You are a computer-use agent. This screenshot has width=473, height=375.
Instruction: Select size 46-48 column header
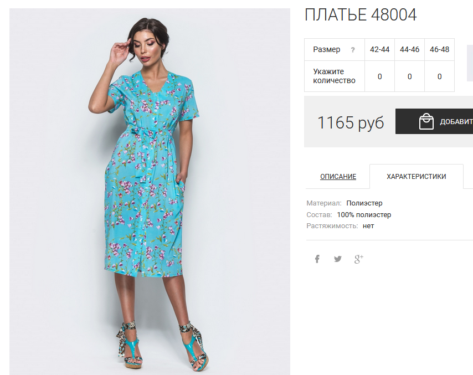(439, 49)
